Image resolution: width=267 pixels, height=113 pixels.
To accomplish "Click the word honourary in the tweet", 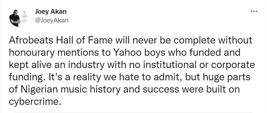I will [x=32, y=53].
